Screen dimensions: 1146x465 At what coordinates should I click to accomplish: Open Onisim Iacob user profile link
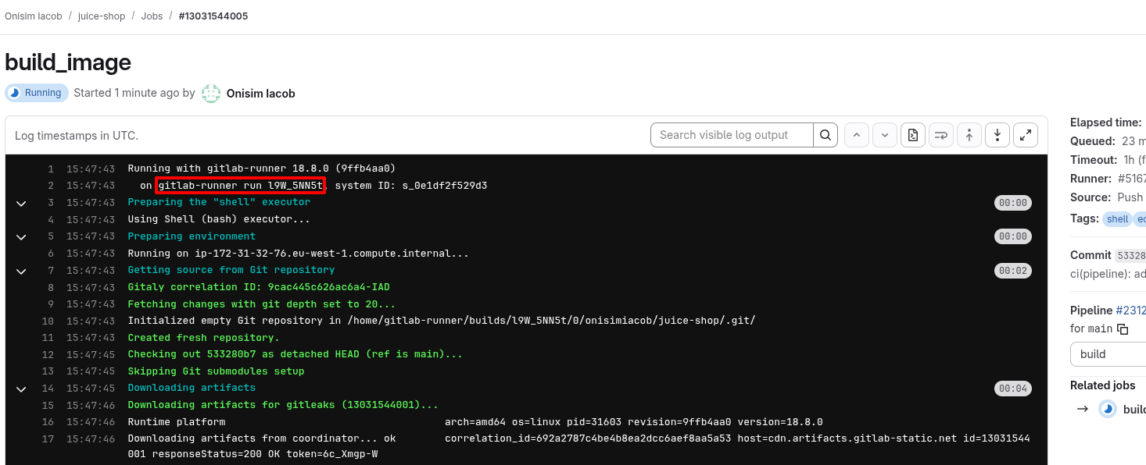260,94
